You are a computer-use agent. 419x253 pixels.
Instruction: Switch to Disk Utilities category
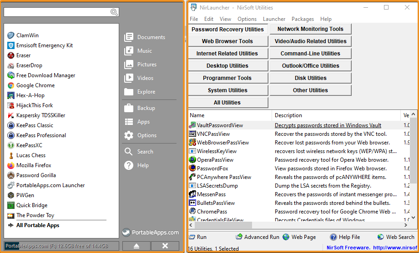(x=310, y=78)
